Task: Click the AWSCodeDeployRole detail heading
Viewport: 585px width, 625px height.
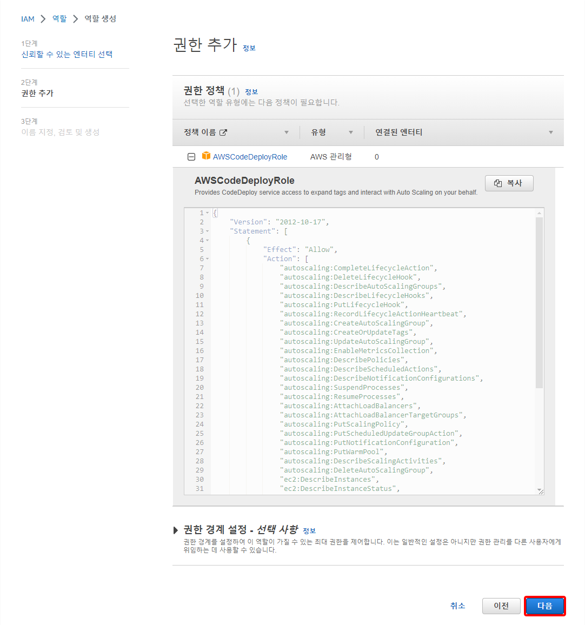Action: 244,181
